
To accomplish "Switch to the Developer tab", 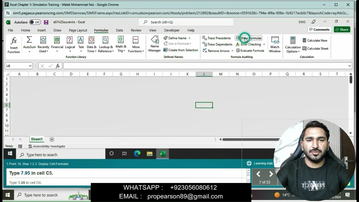I will (172, 30).
